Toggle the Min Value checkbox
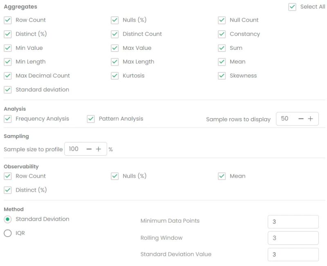 [x=7, y=48]
